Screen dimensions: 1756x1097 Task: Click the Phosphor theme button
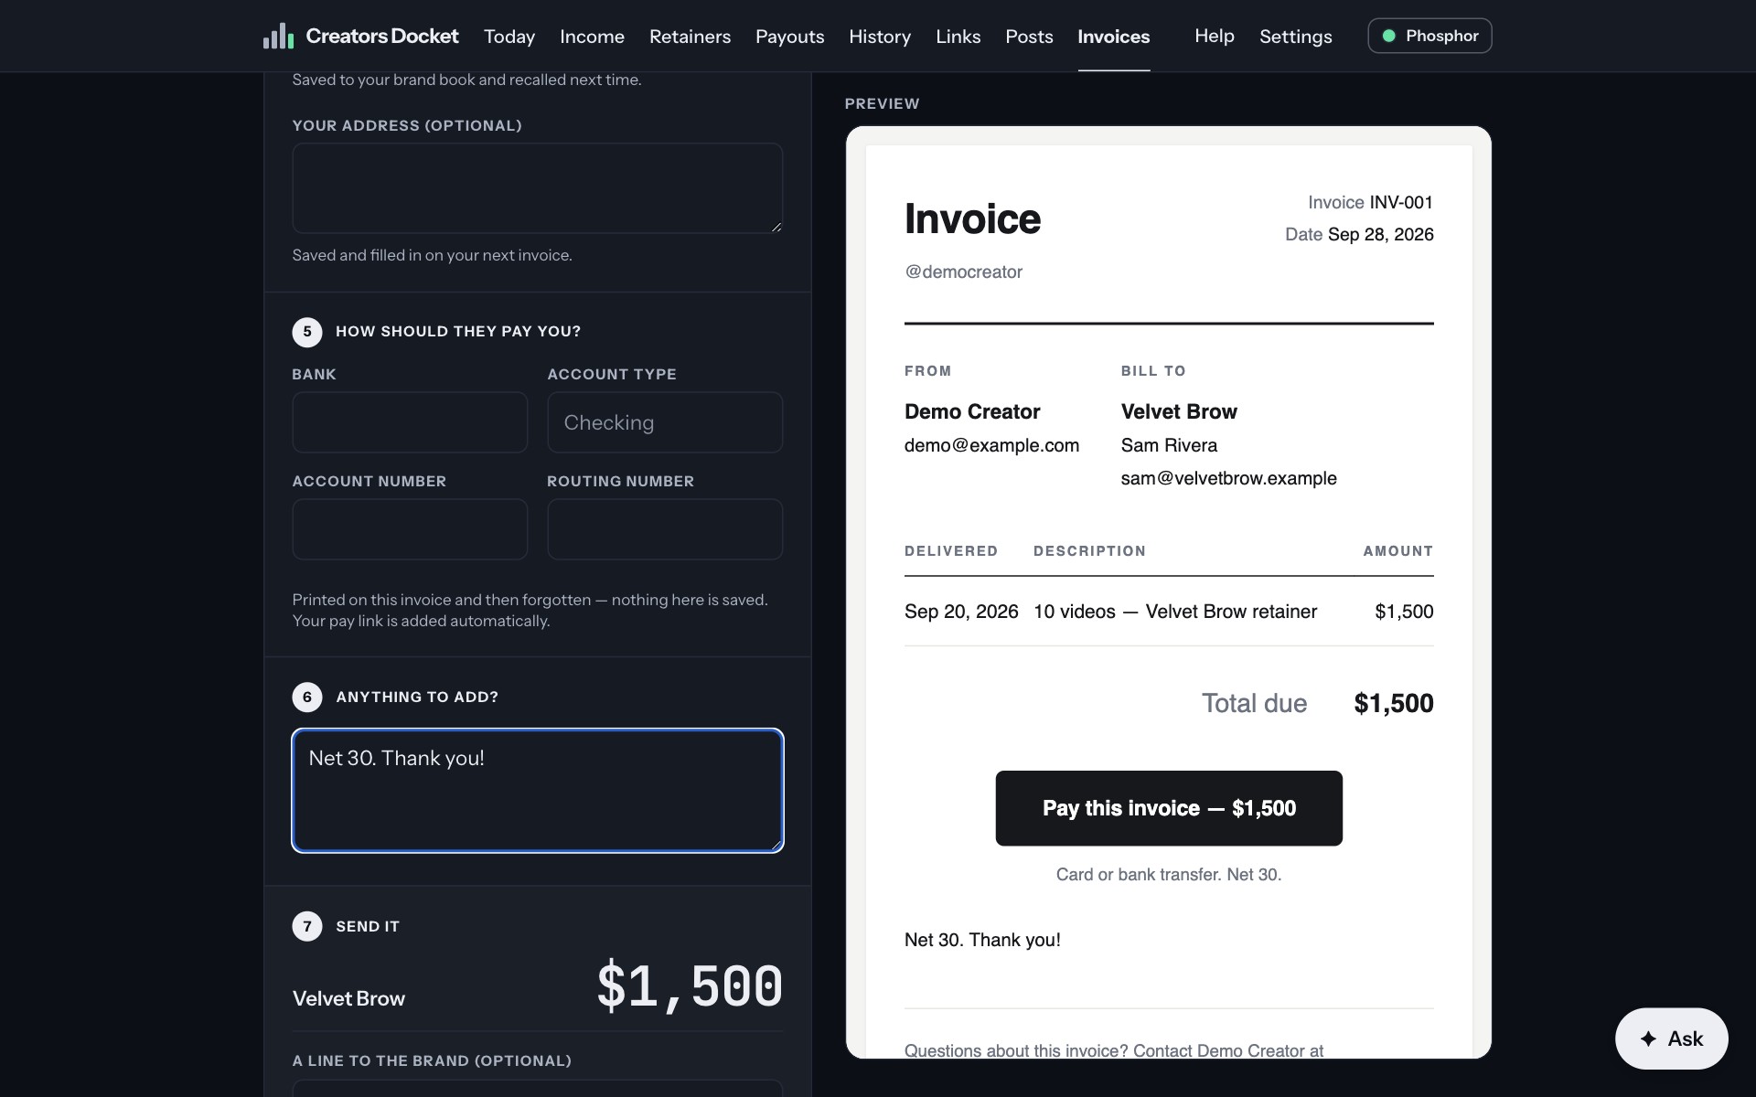click(1429, 36)
